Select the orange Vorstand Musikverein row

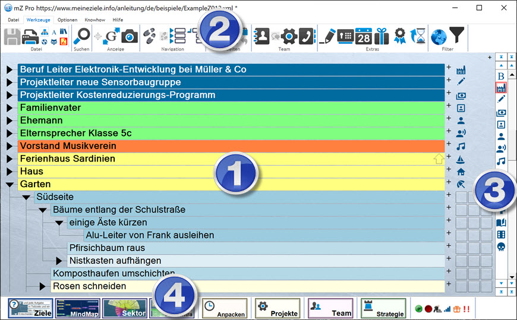[x=231, y=146]
